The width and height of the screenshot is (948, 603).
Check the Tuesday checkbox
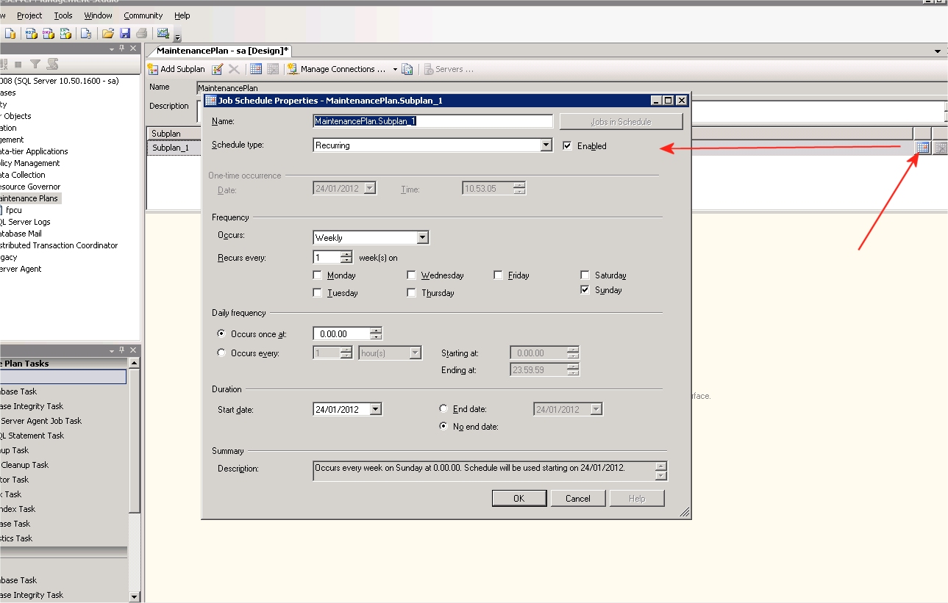[318, 292]
